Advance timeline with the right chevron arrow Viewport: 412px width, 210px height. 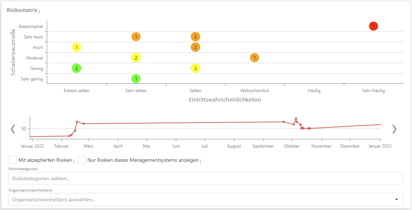[x=394, y=129]
